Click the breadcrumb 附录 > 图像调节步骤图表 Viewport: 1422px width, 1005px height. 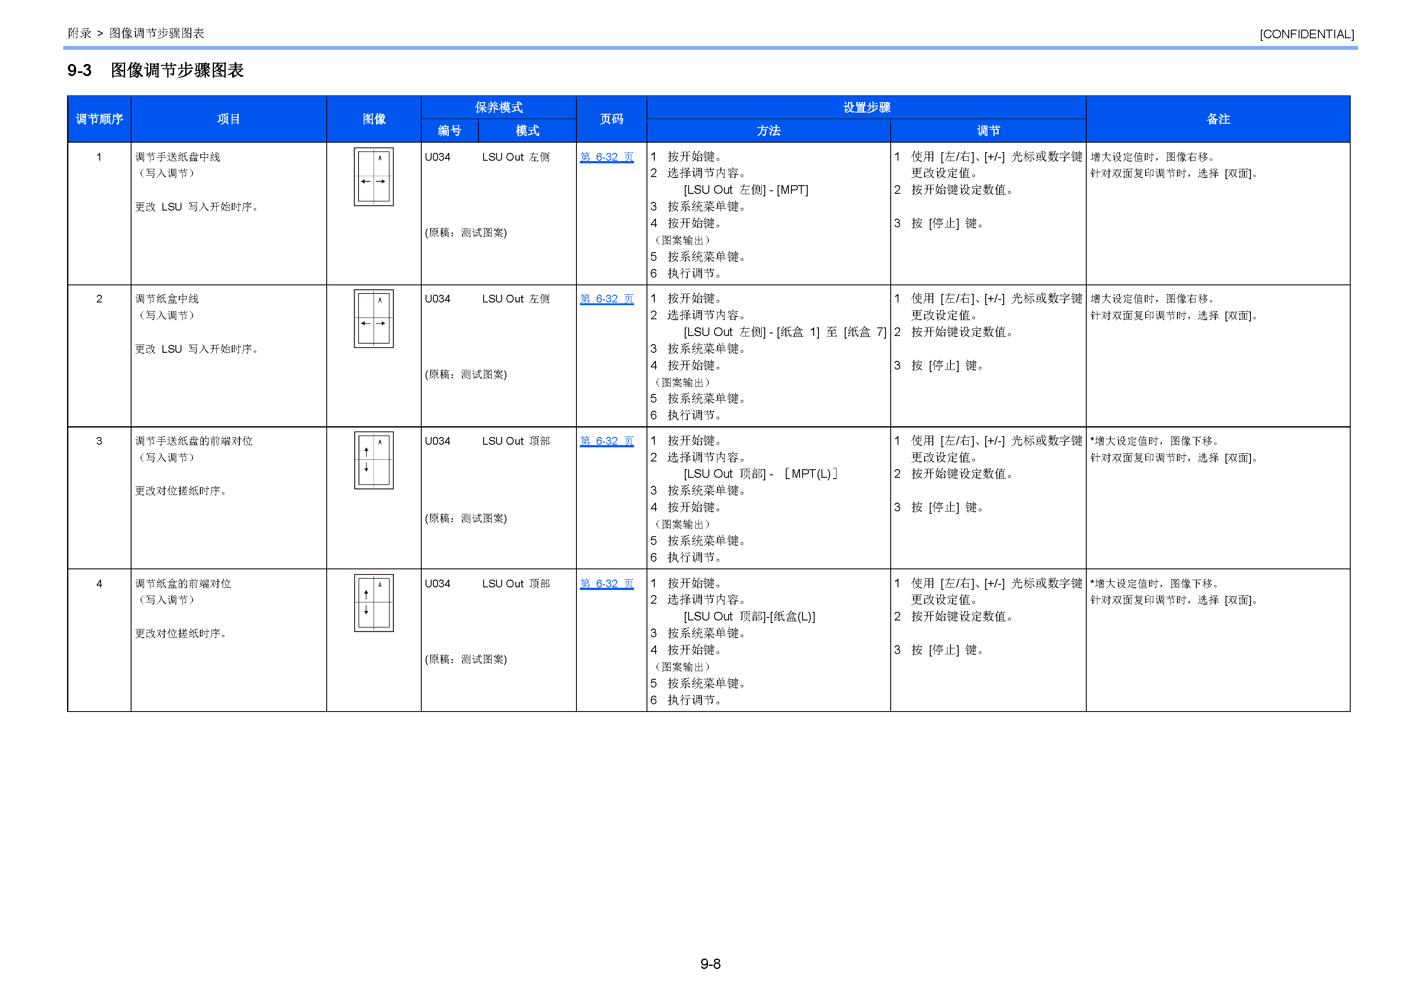coord(136,34)
